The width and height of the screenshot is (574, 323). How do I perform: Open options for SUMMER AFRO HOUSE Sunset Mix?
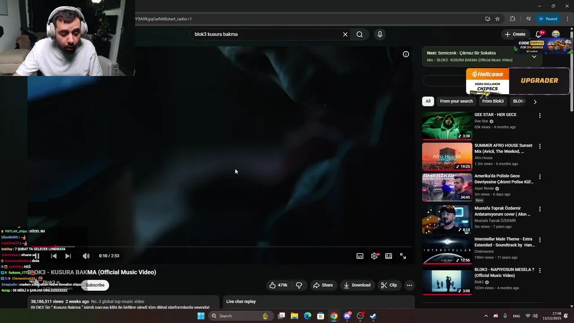(x=540, y=146)
